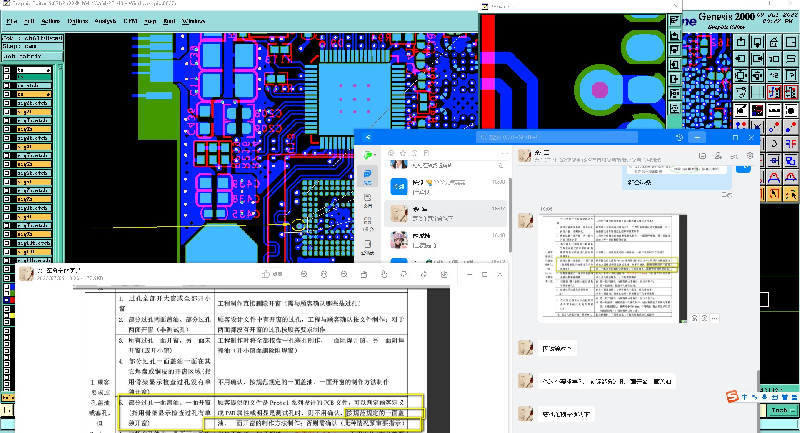800x433 pixels.
Task: Open the three-dot more options in chat list
Action: coord(505,153)
